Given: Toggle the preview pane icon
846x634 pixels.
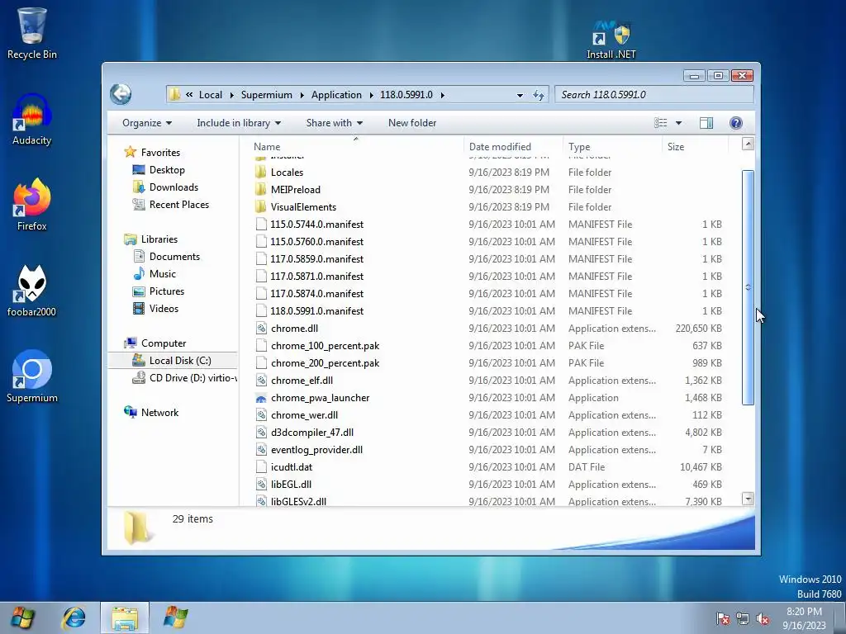Looking at the screenshot, I should pyautogui.click(x=706, y=123).
